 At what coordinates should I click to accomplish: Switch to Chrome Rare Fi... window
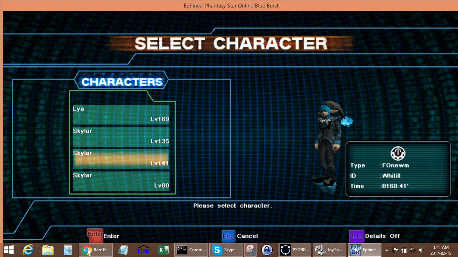96,250
